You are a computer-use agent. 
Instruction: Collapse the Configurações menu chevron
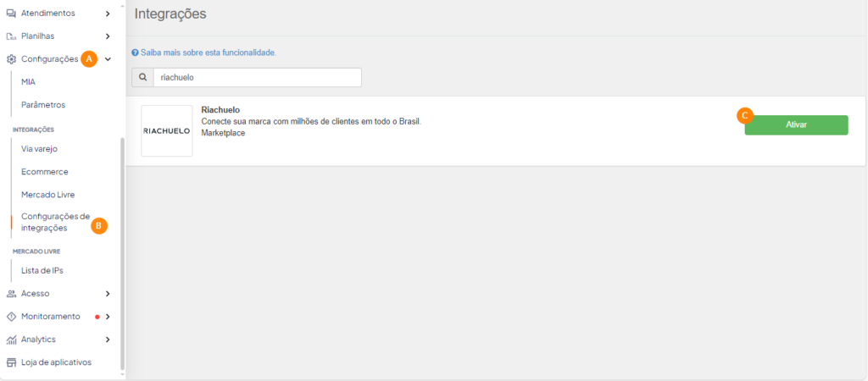108,59
